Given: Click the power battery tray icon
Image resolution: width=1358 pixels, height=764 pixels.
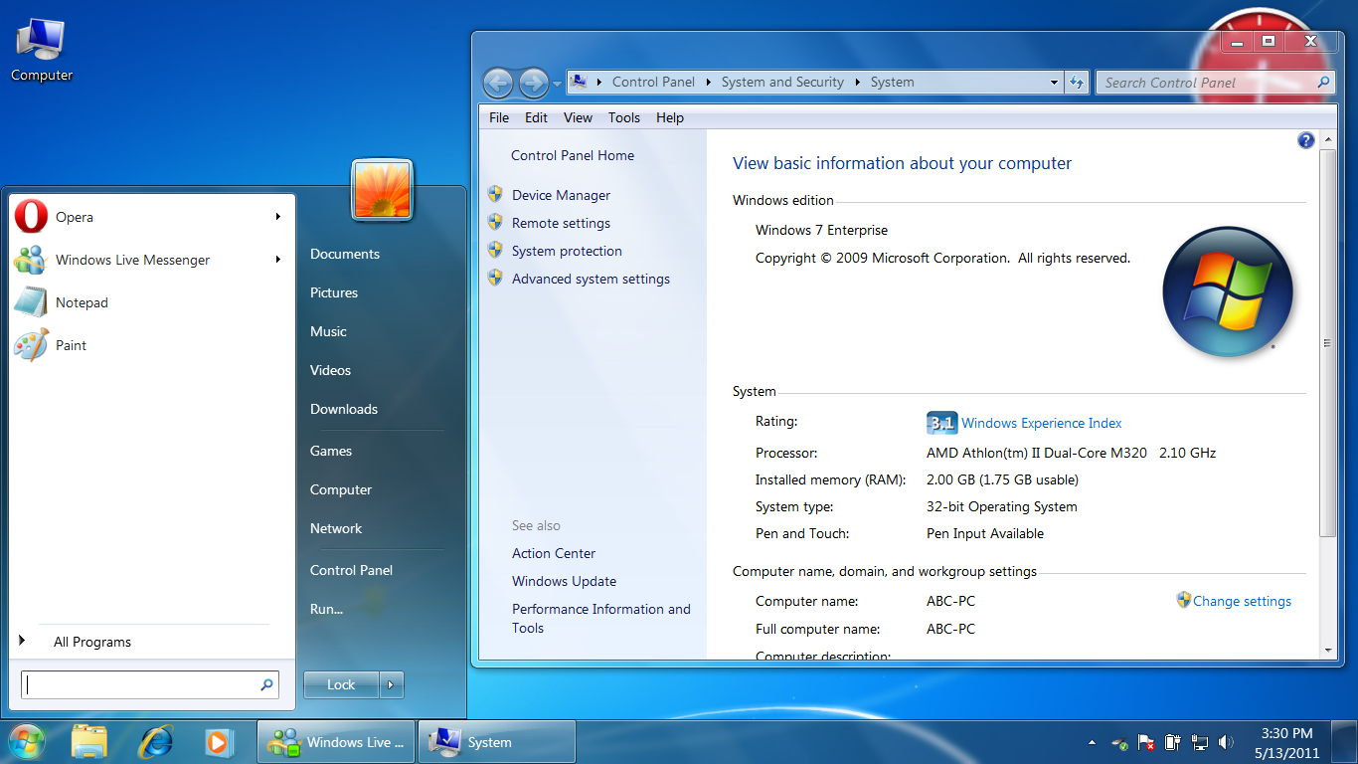Looking at the screenshot, I should [x=1173, y=742].
